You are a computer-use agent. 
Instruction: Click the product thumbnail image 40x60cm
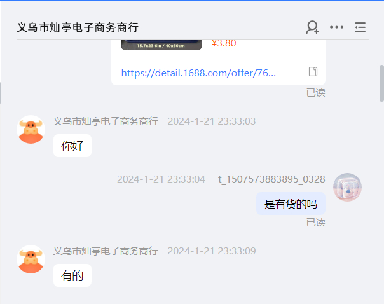point(161,45)
